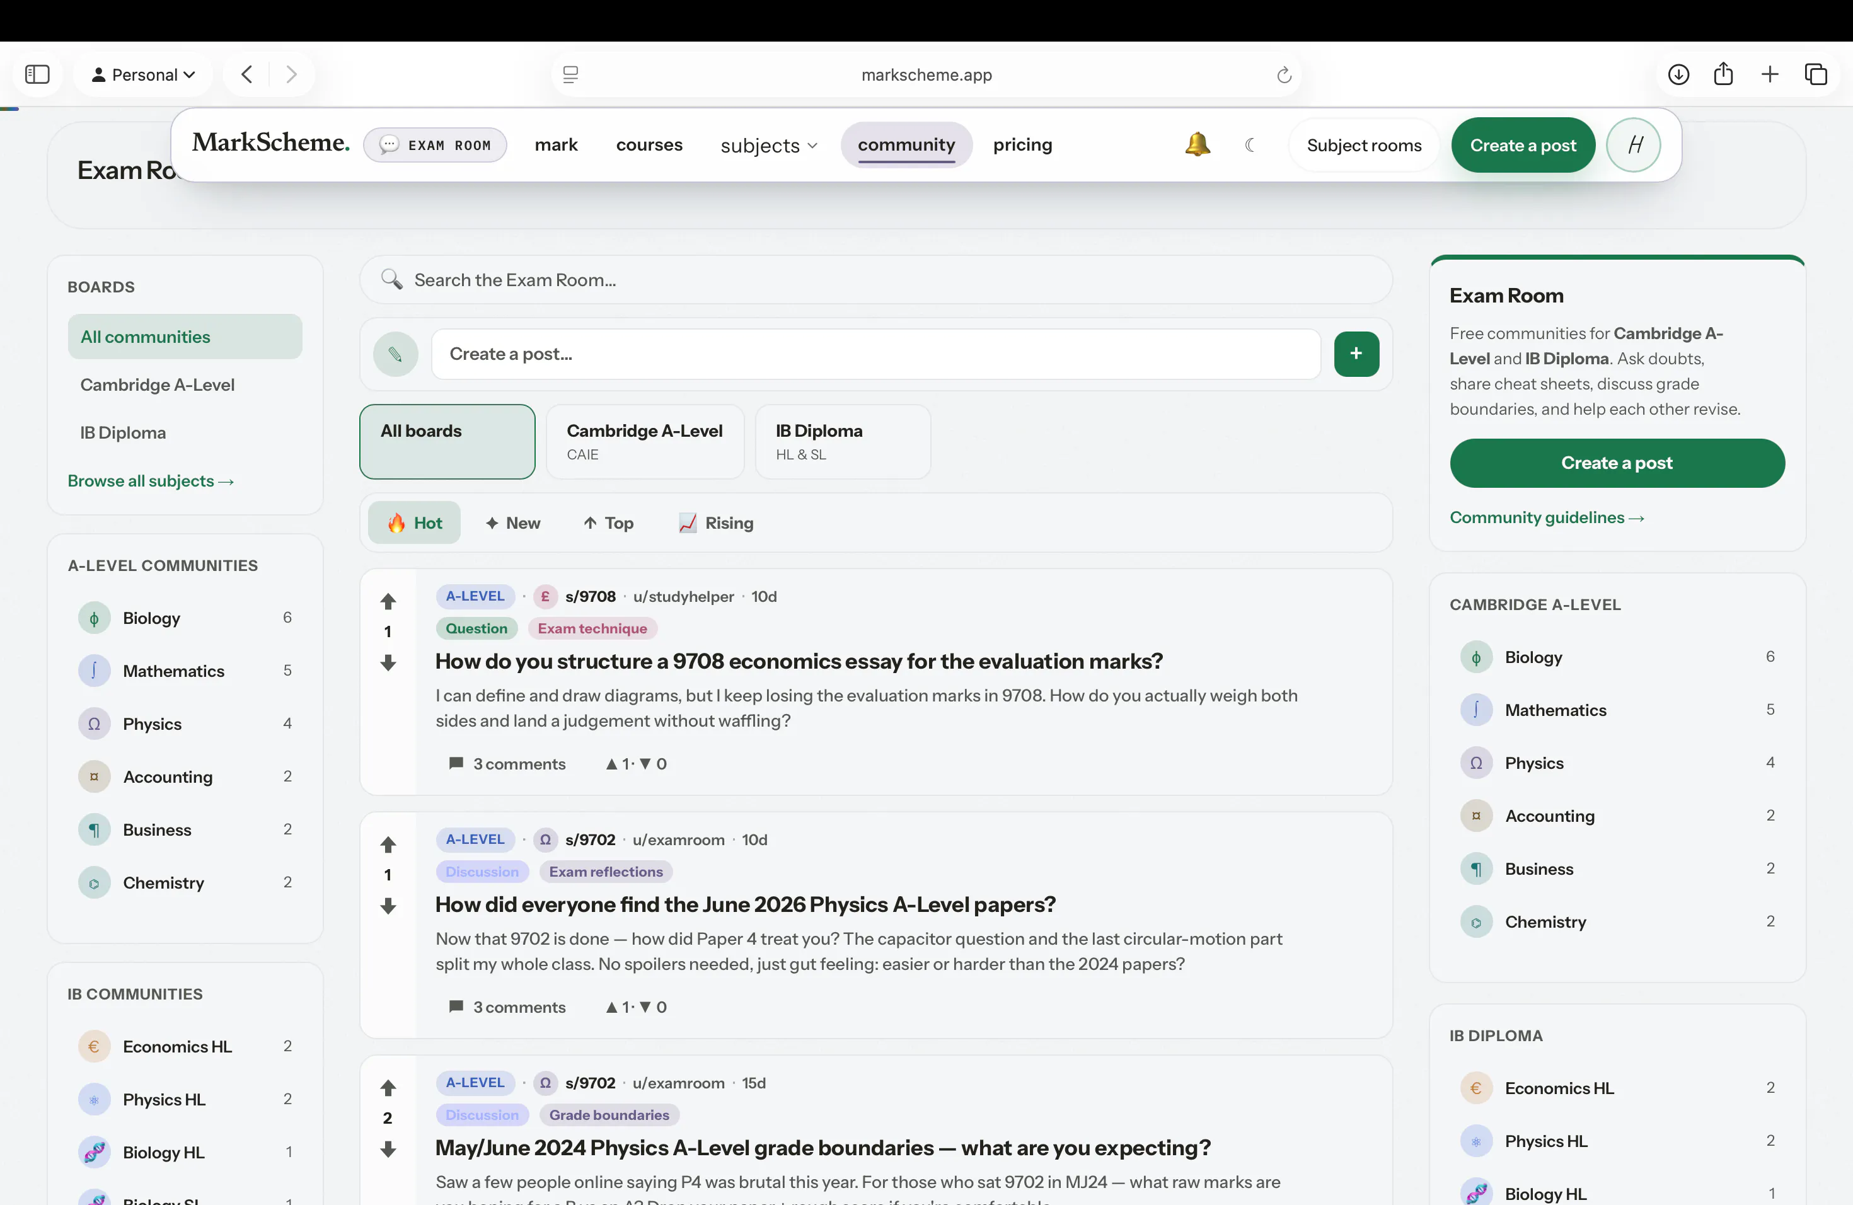Downvote the June 2026 Physics papers post

(388, 906)
